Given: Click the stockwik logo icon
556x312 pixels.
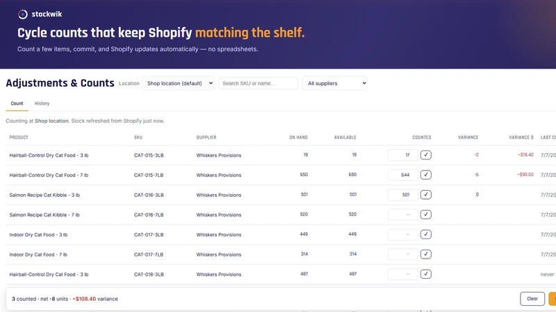Looking at the screenshot, I should pos(23,14).
